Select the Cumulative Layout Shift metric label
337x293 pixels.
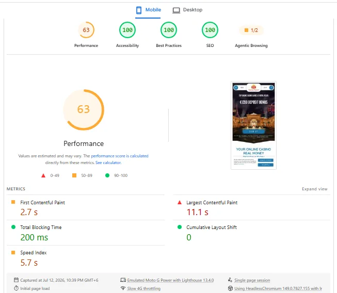click(212, 227)
